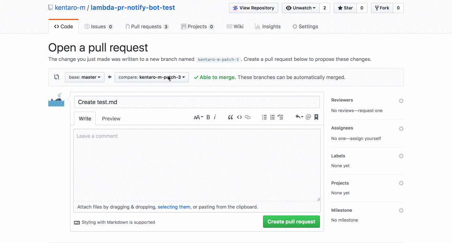Click the compare branches swap icon
The image size is (452, 243).
tap(57, 77)
